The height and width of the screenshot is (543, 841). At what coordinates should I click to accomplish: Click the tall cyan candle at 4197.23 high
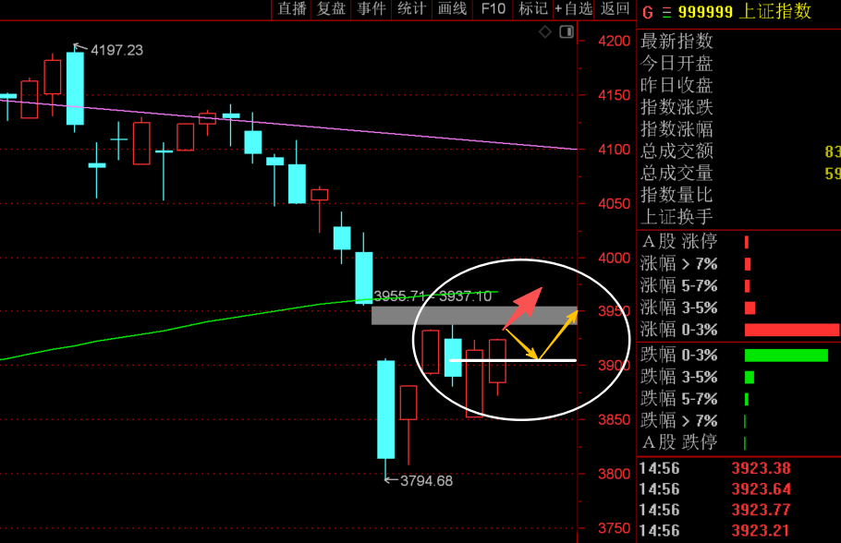[x=75, y=89]
